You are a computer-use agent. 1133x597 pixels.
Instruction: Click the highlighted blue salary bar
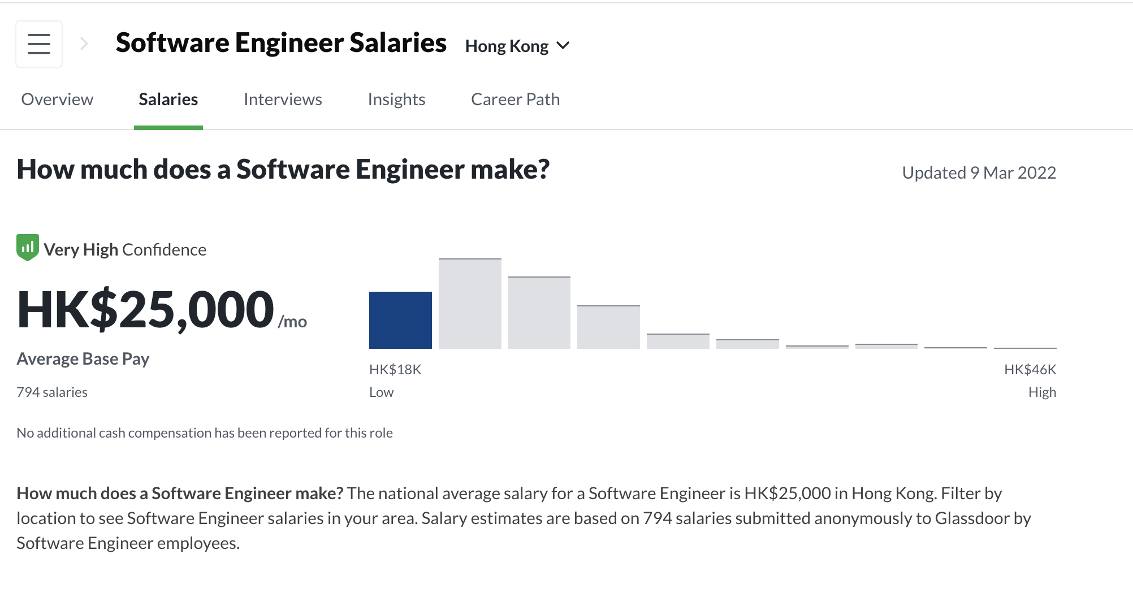pyautogui.click(x=400, y=320)
